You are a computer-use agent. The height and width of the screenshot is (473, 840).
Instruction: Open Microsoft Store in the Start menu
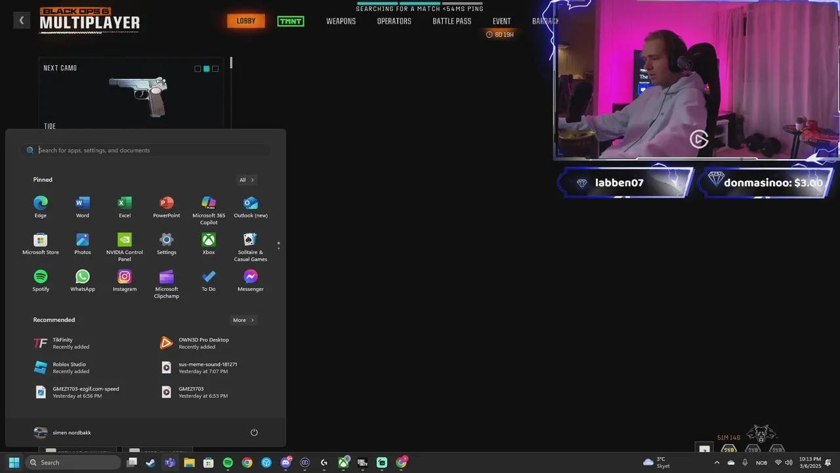point(41,243)
